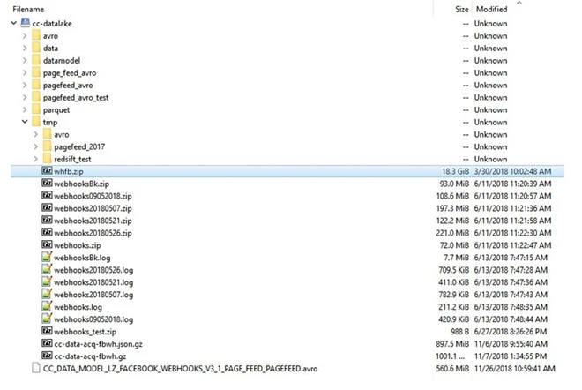Click the webhooksBk.log file icon
The height and width of the screenshot is (390, 582).
[47, 257]
